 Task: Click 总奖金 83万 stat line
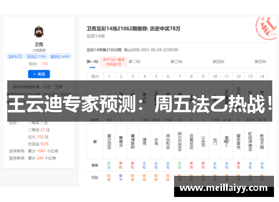coord(39,144)
